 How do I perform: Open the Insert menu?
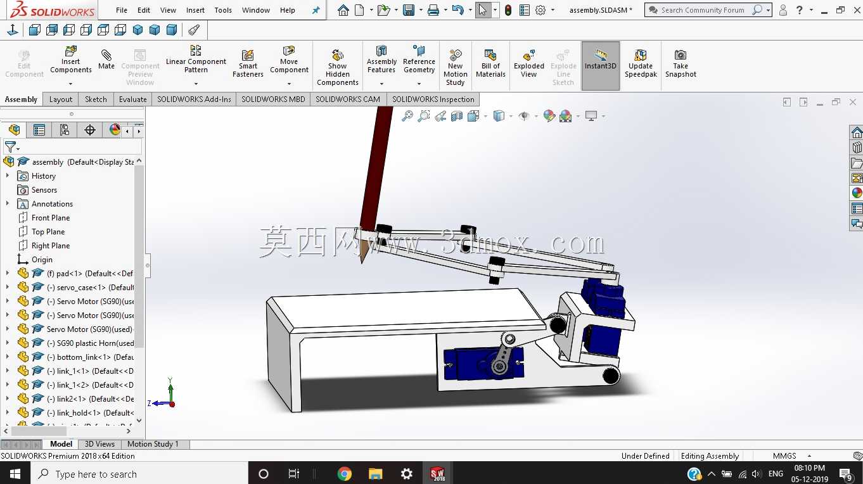tap(195, 10)
